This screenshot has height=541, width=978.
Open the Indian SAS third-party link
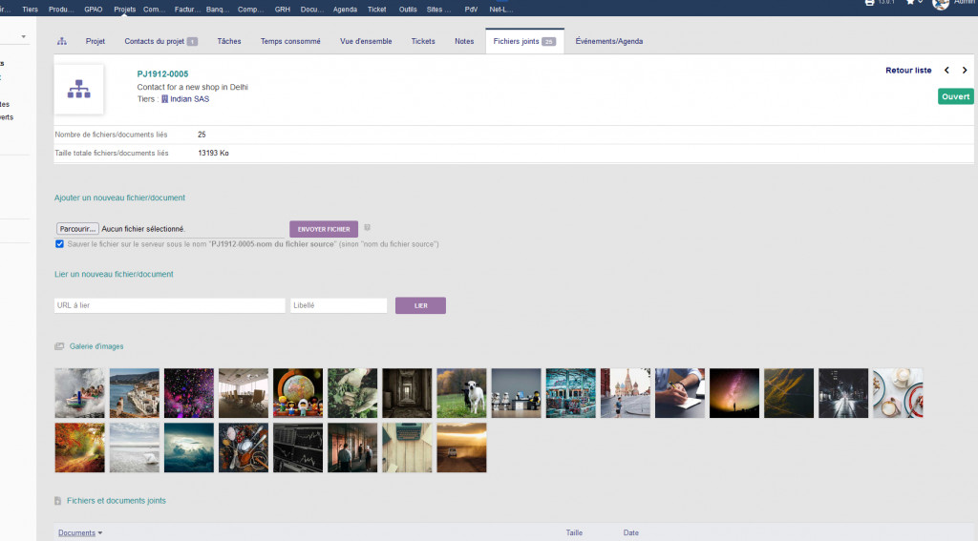[x=190, y=99]
